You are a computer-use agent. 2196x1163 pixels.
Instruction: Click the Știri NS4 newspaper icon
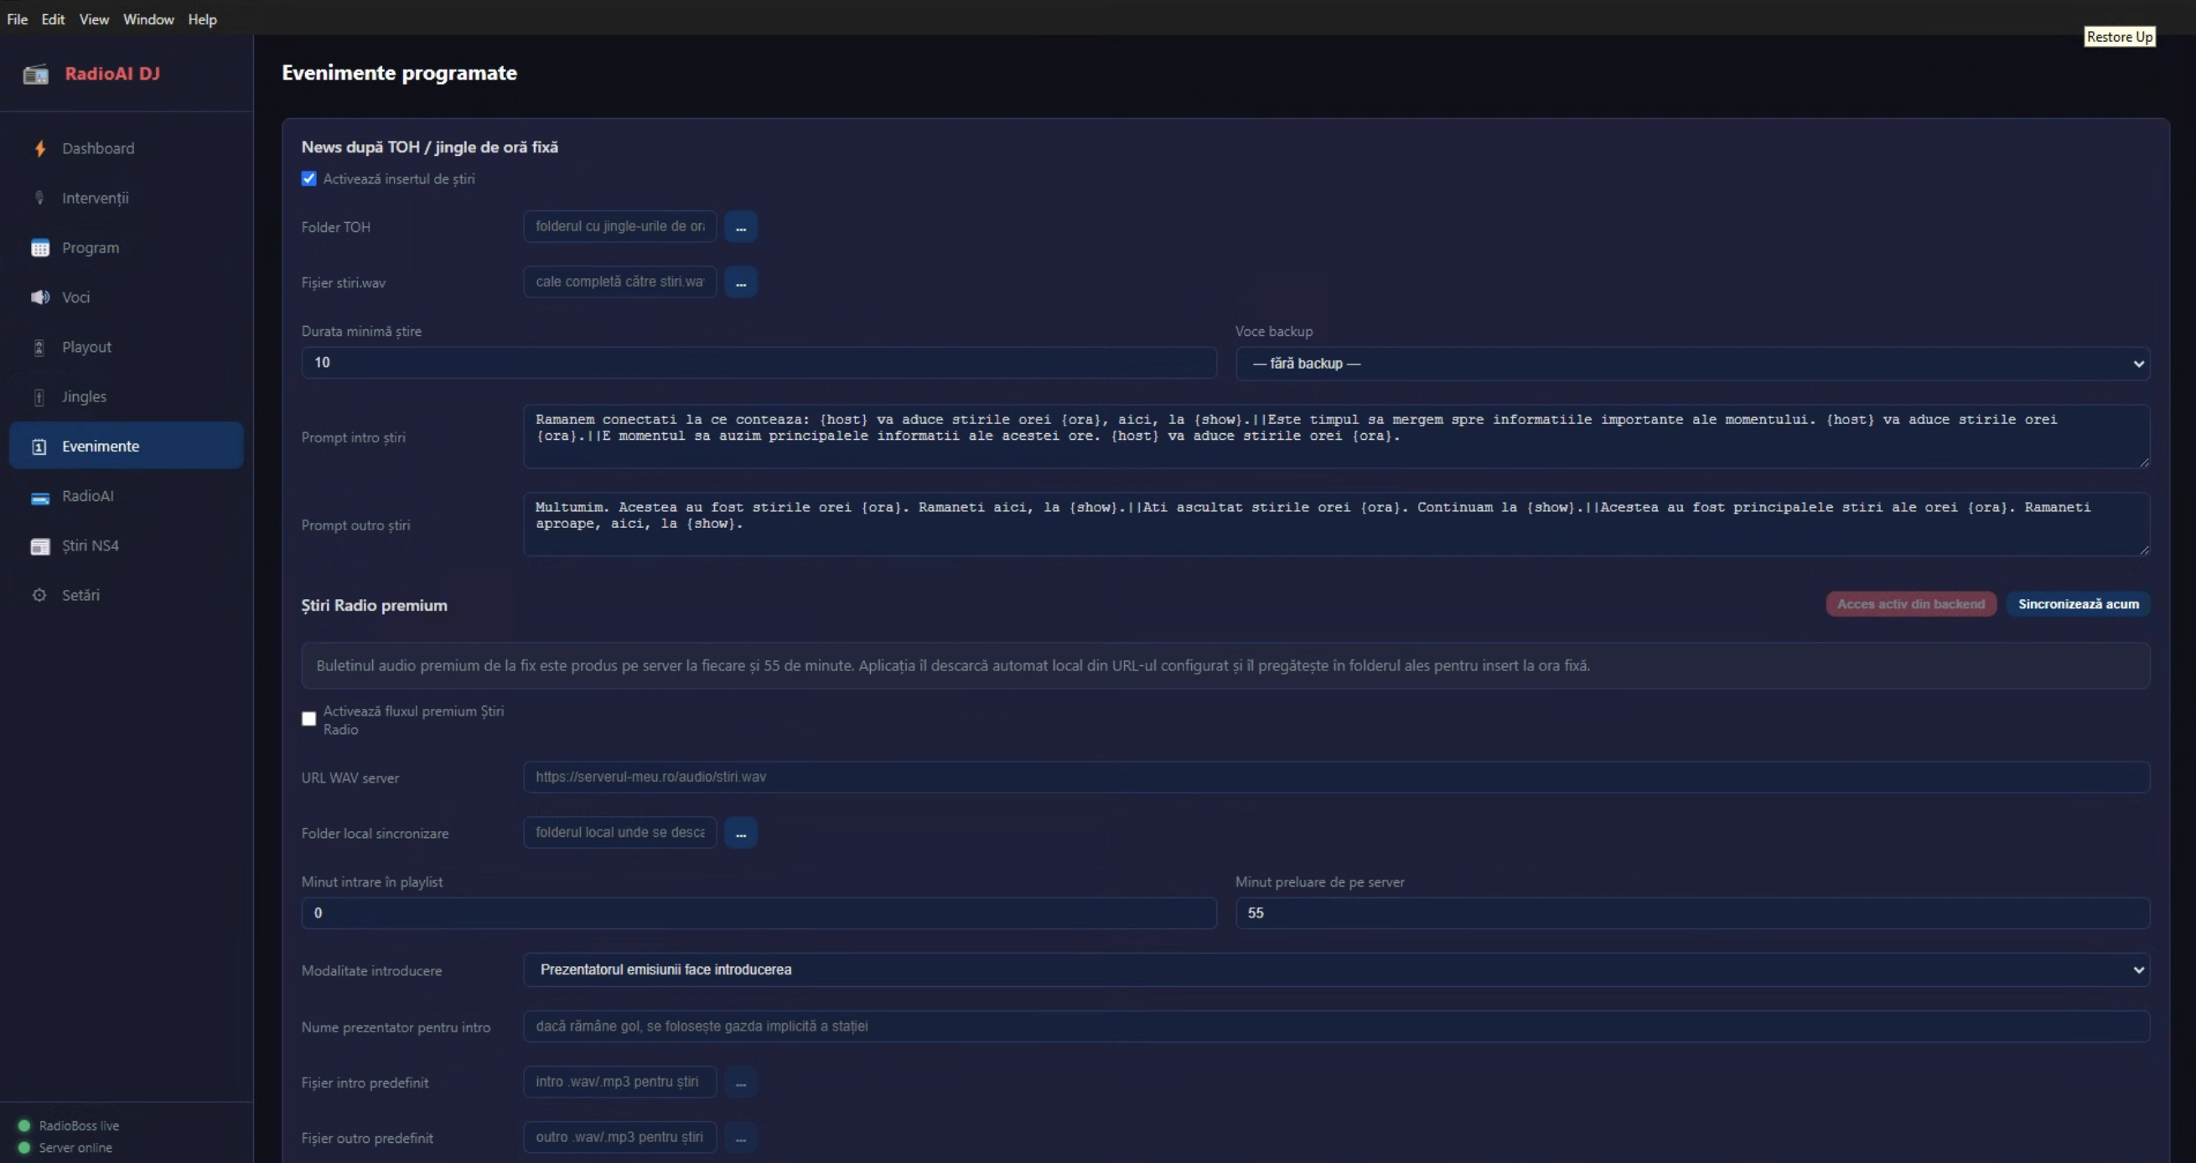click(40, 546)
